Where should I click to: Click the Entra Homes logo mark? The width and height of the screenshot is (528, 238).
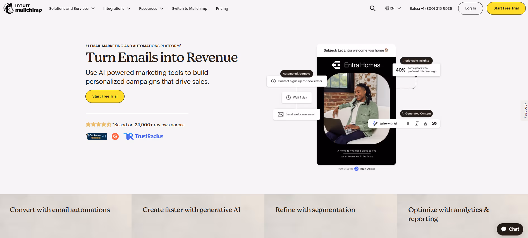click(336, 65)
